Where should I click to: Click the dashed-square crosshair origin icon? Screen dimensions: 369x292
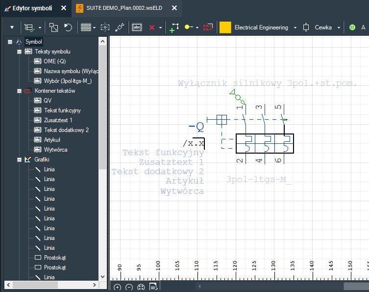(x=105, y=27)
